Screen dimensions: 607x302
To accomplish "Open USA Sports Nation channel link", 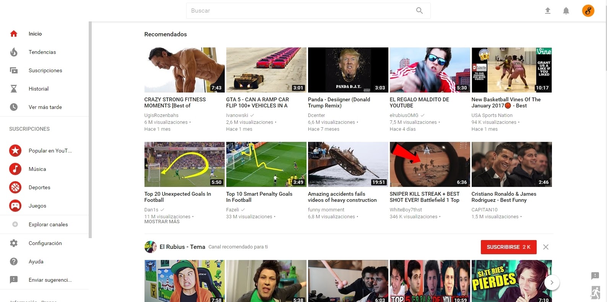I will point(492,115).
